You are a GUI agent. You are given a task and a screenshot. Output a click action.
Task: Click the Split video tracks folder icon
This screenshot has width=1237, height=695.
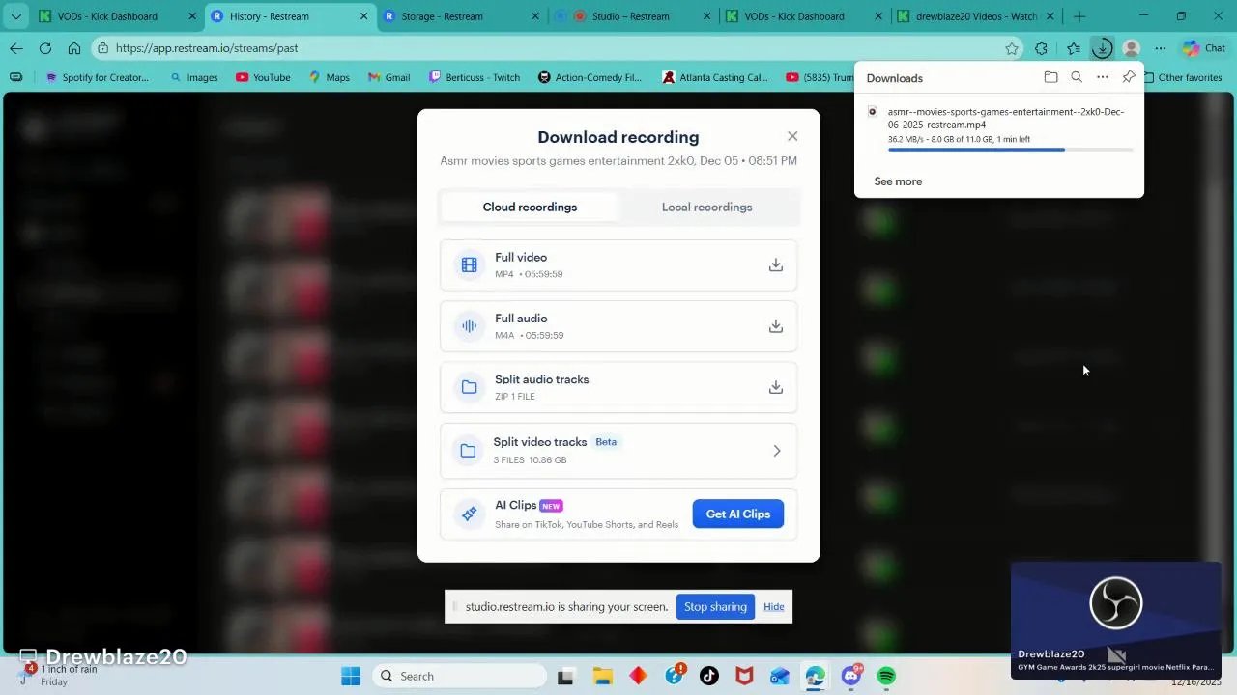click(468, 451)
